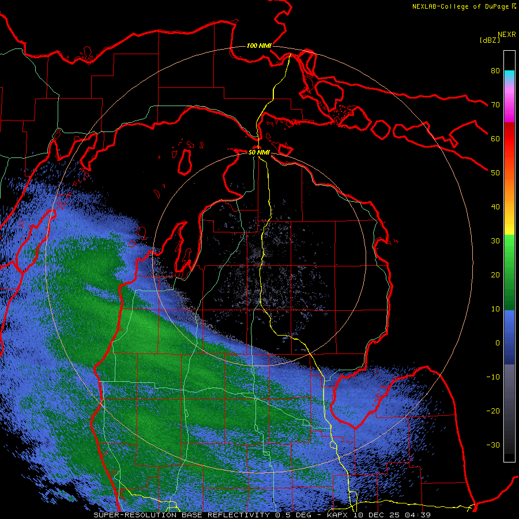519x519 pixels.
Task: Click the 50 value on color scale
Action: coord(495,173)
